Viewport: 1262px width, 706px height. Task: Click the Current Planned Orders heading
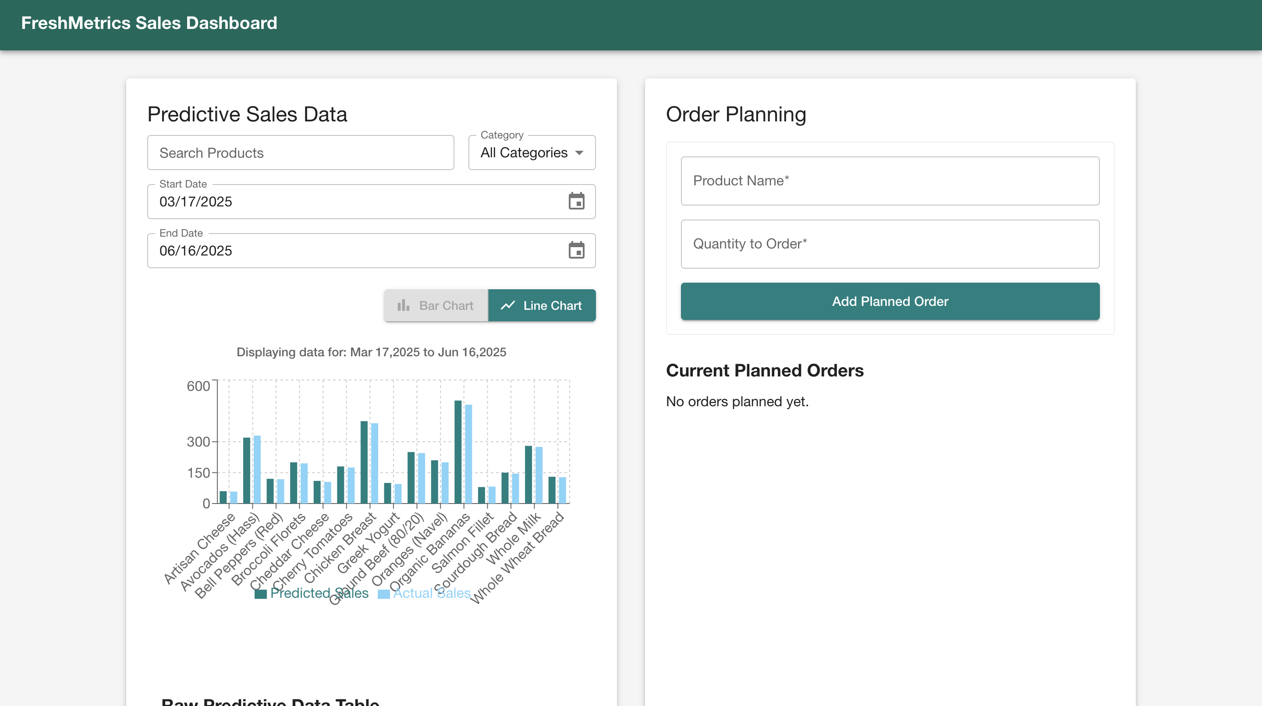click(x=765, y=370)
